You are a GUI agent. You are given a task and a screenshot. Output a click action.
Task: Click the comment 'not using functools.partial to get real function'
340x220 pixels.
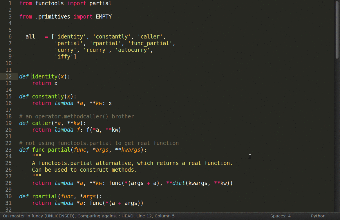[99, 143]
